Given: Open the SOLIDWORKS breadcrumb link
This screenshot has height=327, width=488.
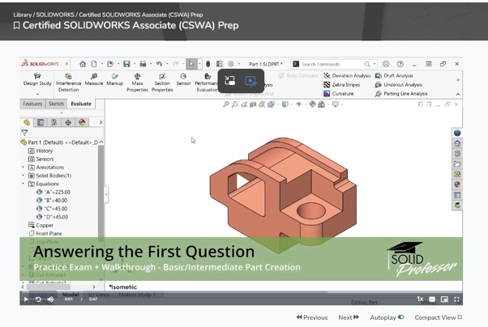Looking at the screenshot, I should [55, 15].
